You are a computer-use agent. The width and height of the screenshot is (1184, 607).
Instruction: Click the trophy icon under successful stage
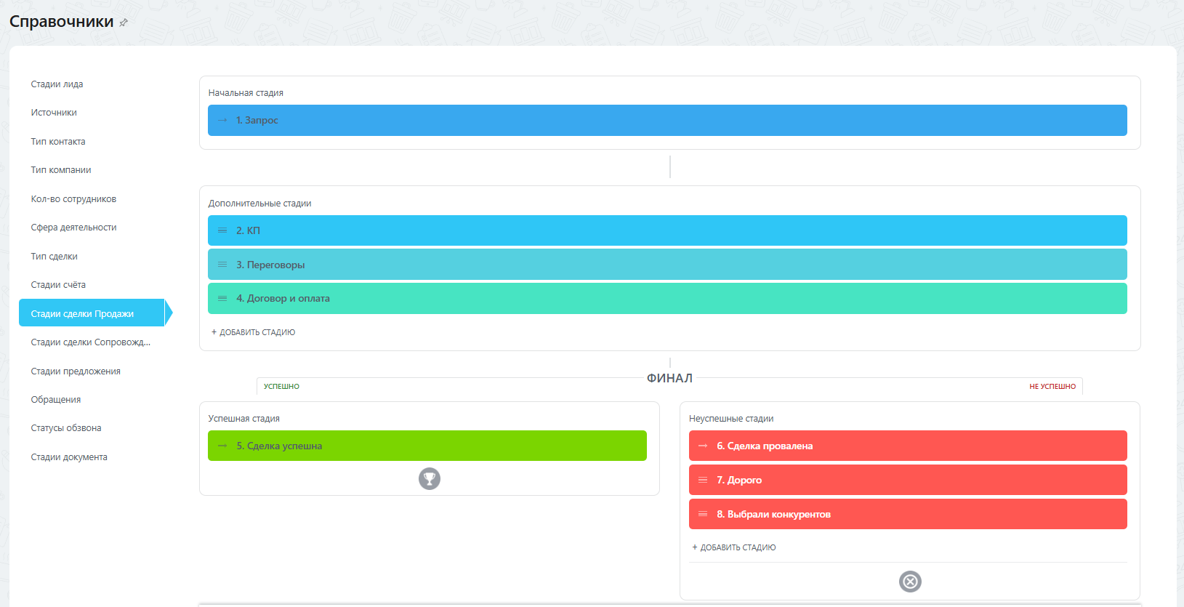click(x=430, y=478)
